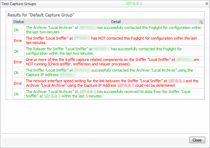Select Error status for network interface speed row
210x148 pixels.
pyautogui.click(x=18, y=83)
